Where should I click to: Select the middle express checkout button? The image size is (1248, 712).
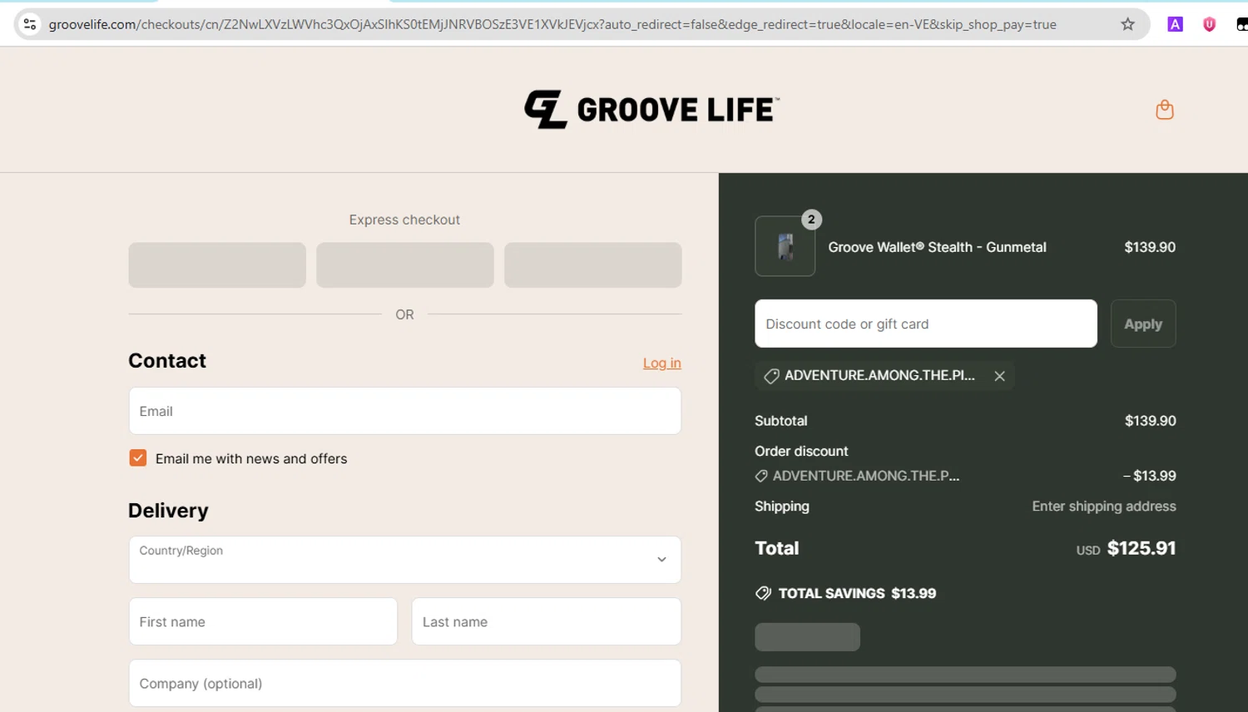click(x=405, y=265)
